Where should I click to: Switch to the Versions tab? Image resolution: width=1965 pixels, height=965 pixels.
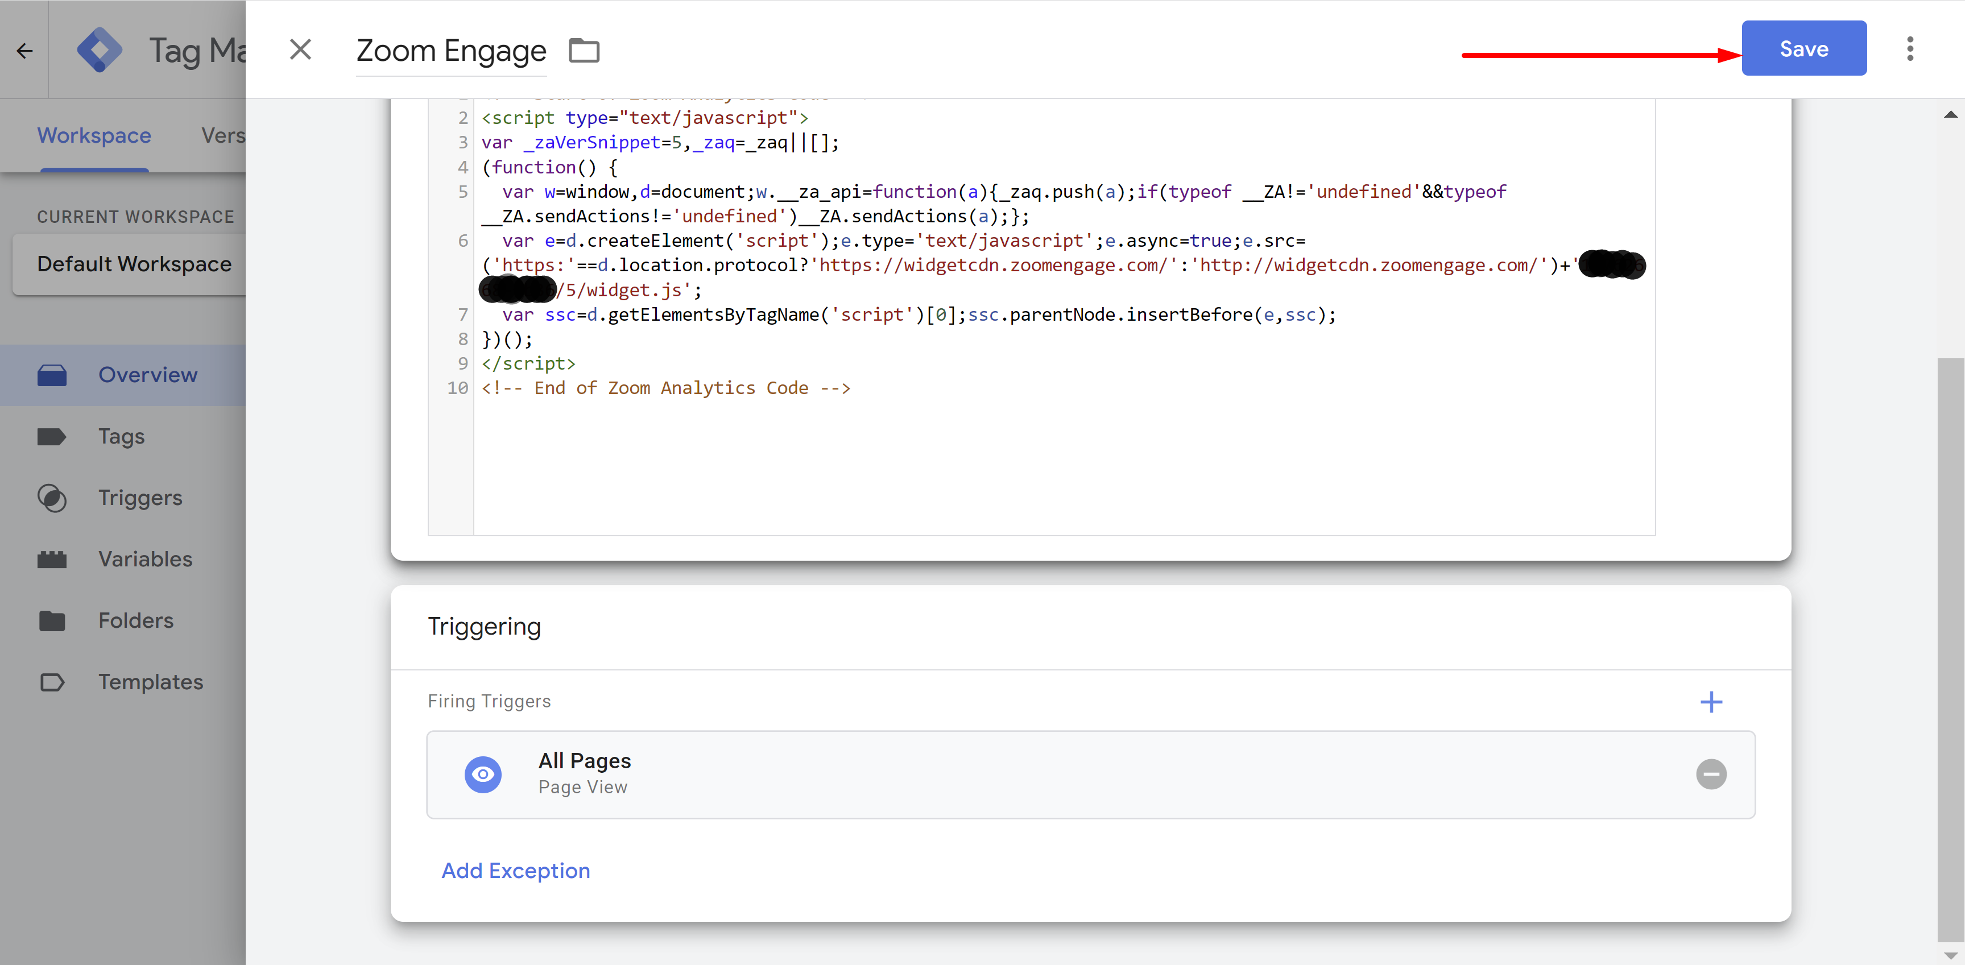(x=223, y=135)
